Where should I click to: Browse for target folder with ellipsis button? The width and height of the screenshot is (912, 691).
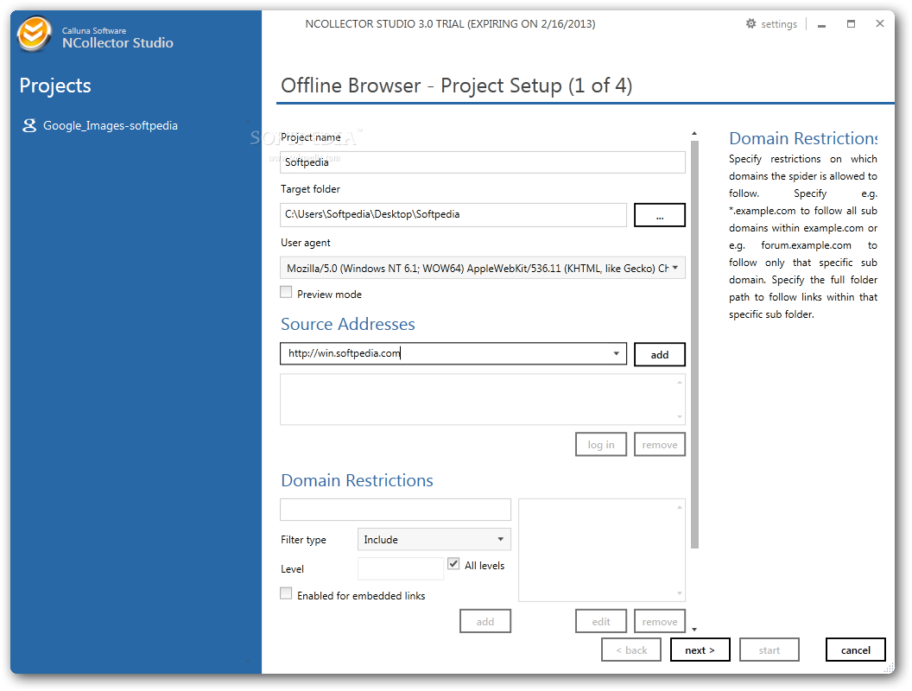click(x=660, y=214)
